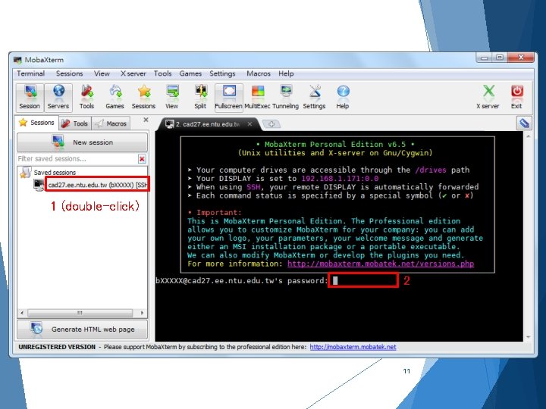Switch to the Tools sidebar tab
546x409 pixels.
(75, 123)
